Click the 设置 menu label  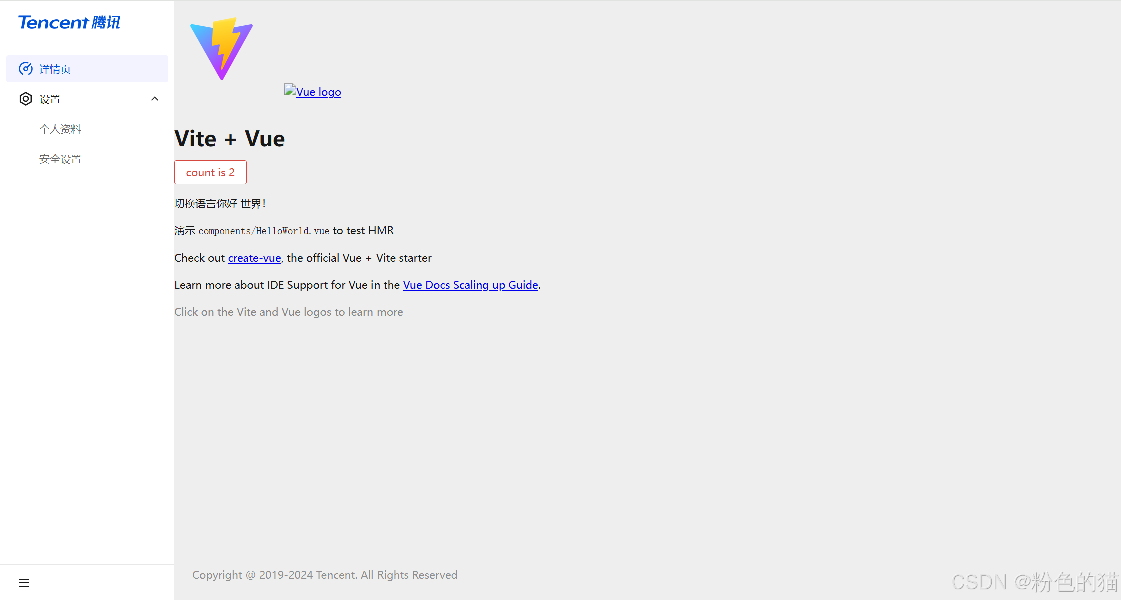50,99
